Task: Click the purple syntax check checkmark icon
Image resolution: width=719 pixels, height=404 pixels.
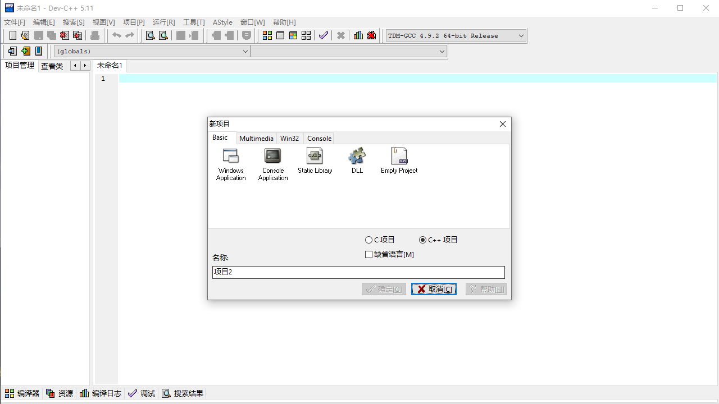Action: coord(324,35)
